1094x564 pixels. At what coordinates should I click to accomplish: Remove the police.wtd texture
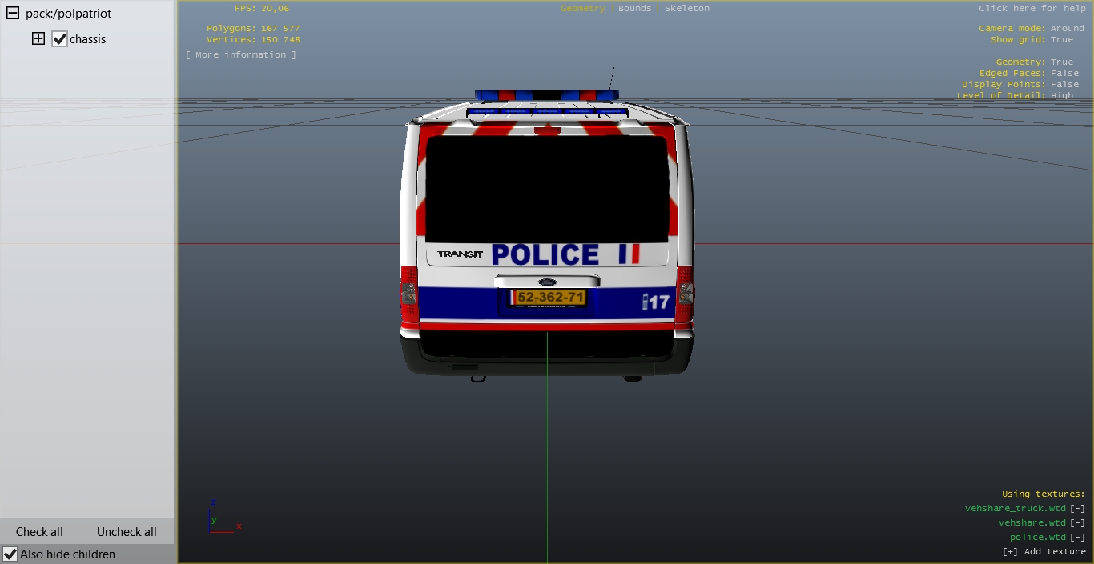(x=1078, y=538)
